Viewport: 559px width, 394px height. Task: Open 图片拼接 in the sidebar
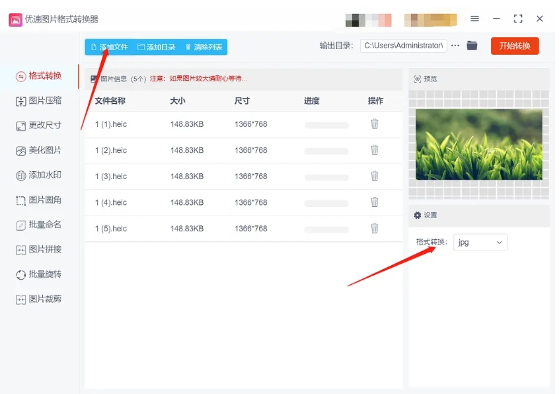[x=39, y=250]
